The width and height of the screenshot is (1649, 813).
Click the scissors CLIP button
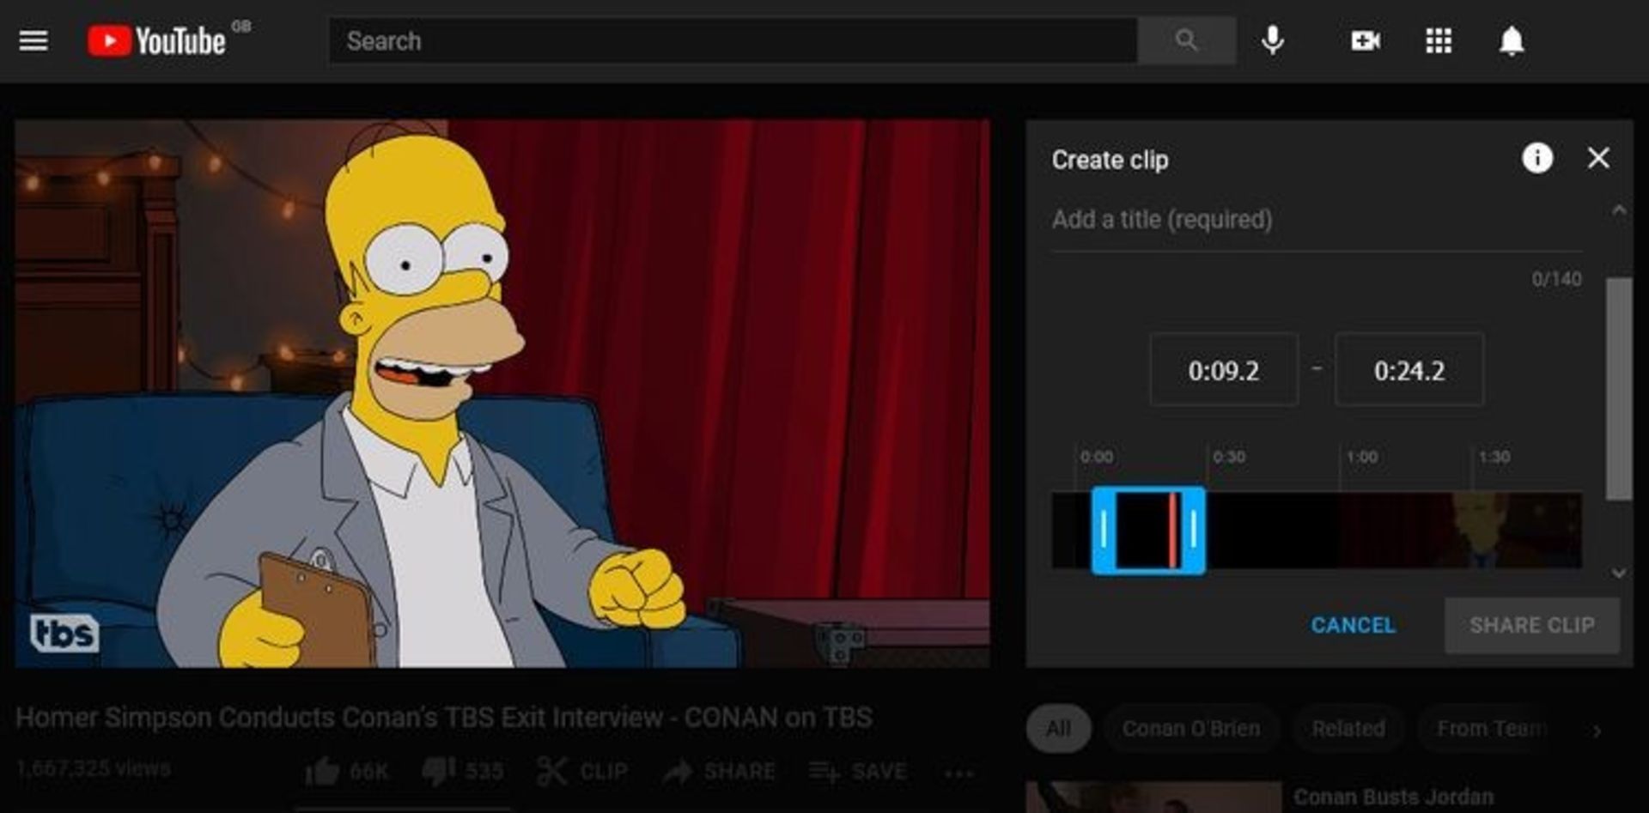(x=582, y=771)
